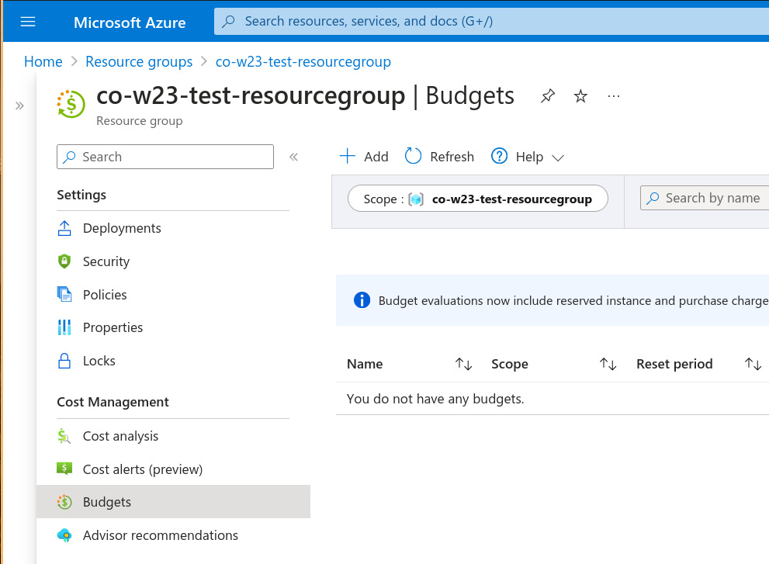This screenshot has height=564, width=769.
Task: Open the more options ellipsis menu
Action: click(614, 95)
